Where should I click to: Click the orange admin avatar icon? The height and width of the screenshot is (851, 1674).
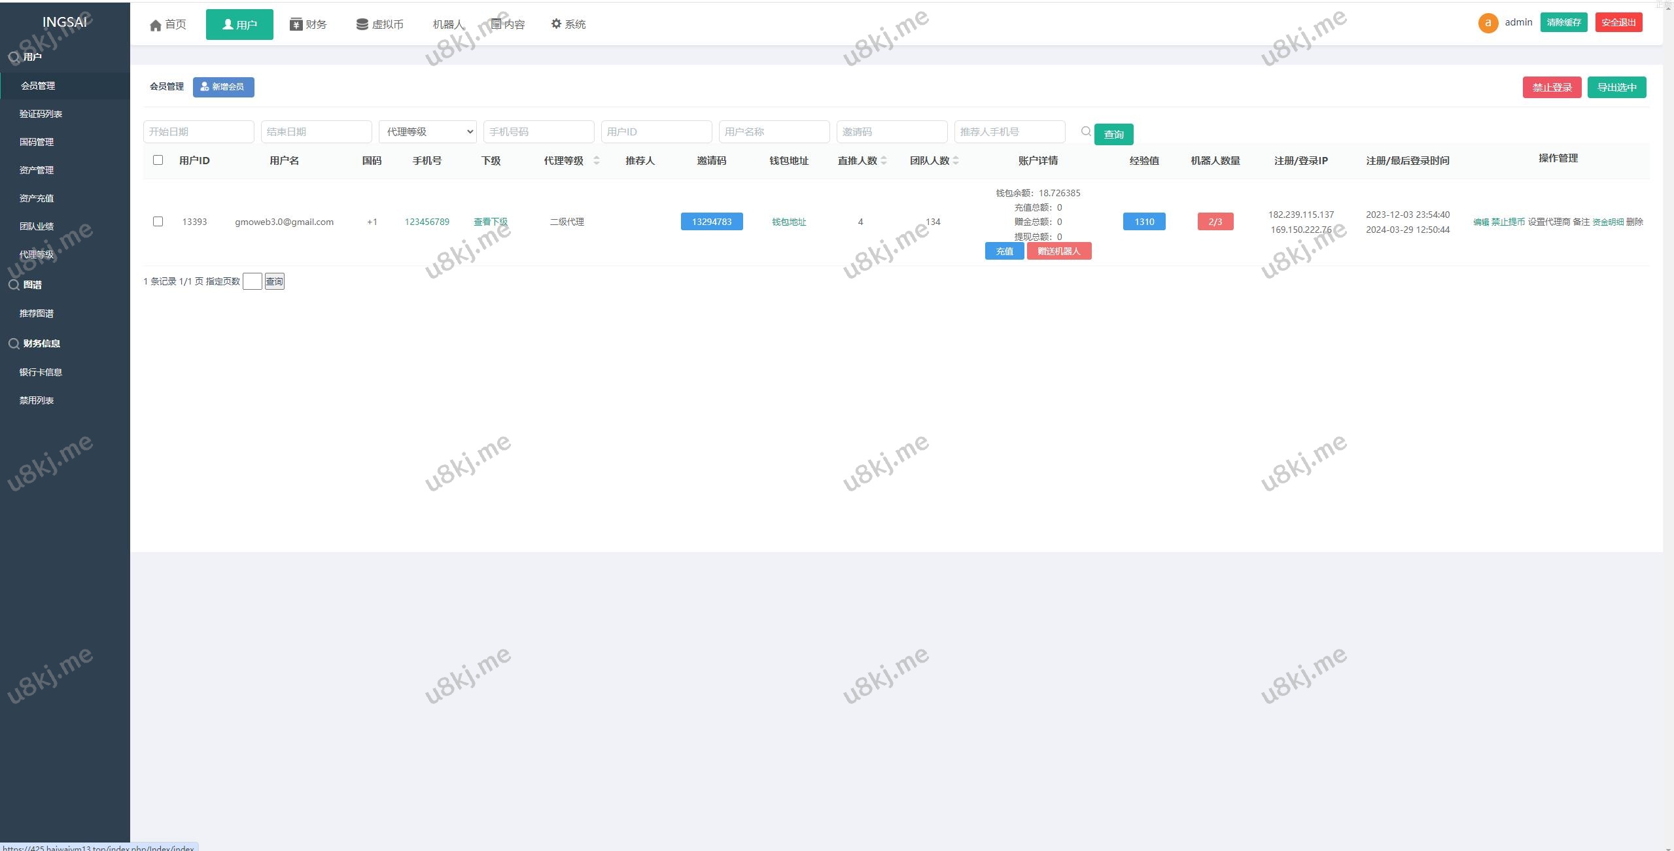[x=1488, y=23]
